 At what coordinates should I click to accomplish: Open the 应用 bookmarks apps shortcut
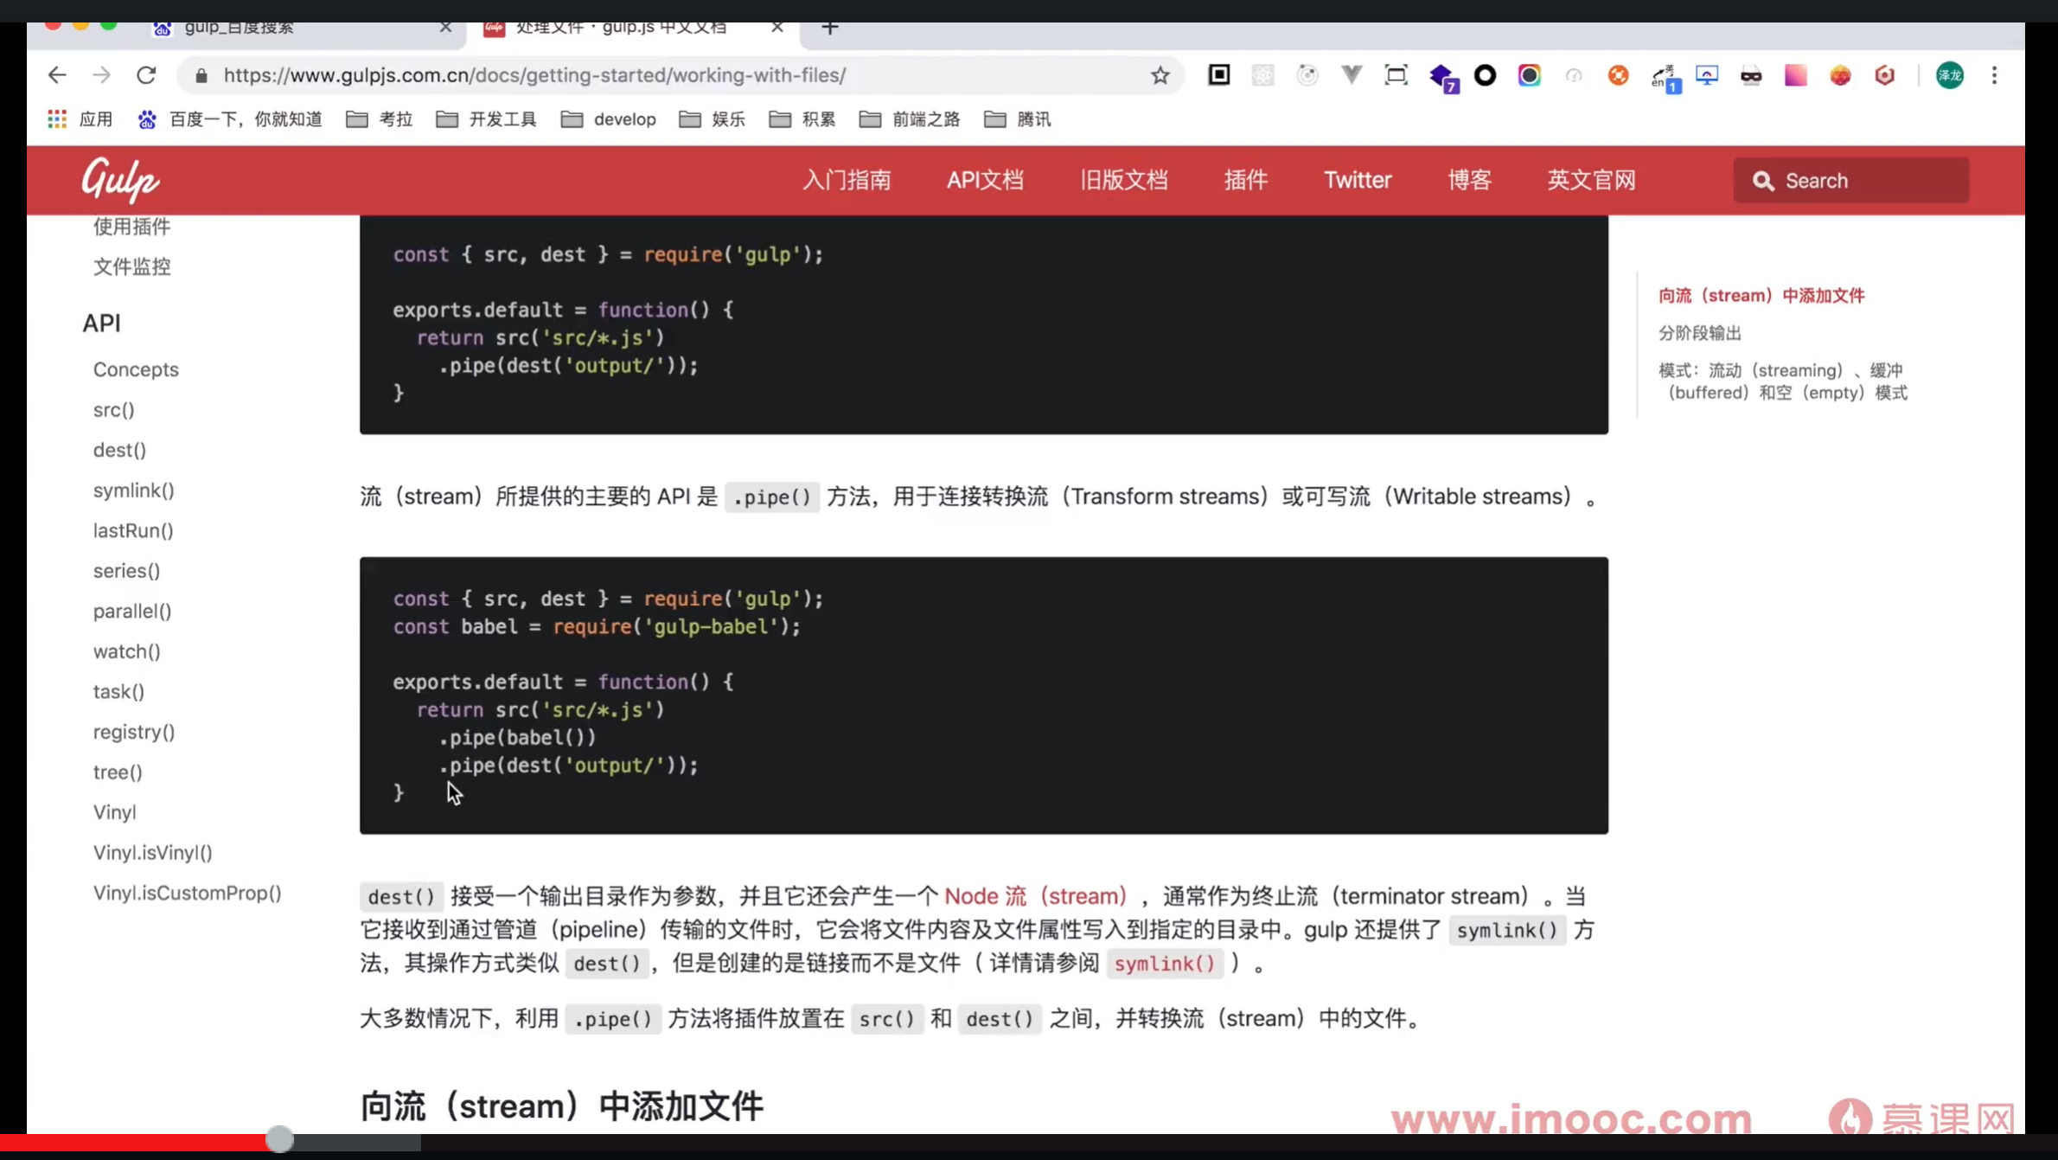[80, 119]
